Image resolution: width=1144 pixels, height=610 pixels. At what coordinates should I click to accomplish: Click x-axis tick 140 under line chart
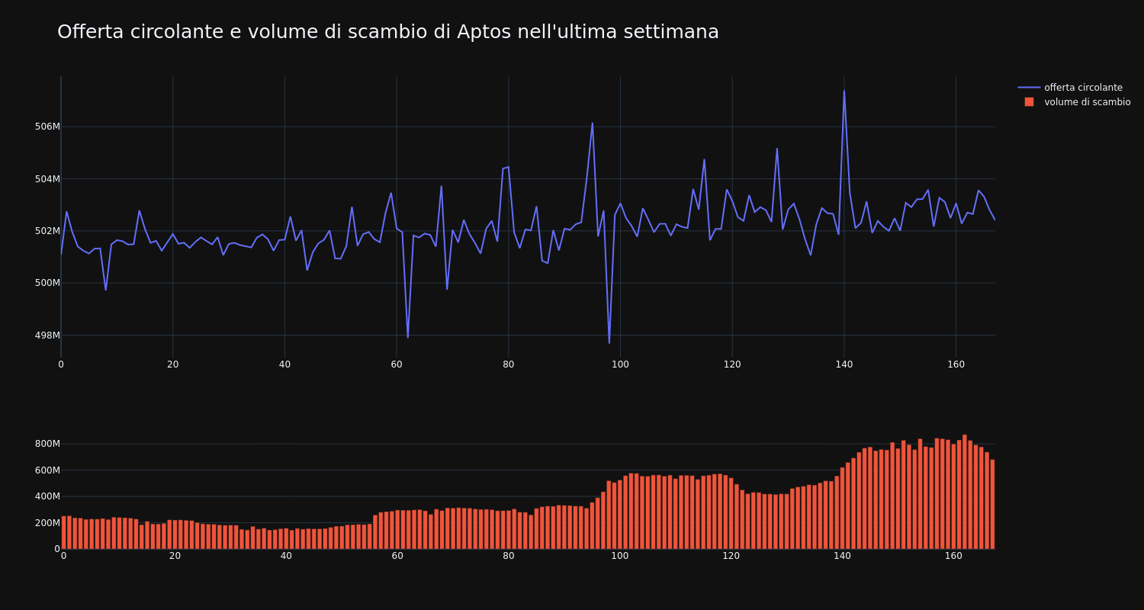pyautogui.click(x=844, y=364)
